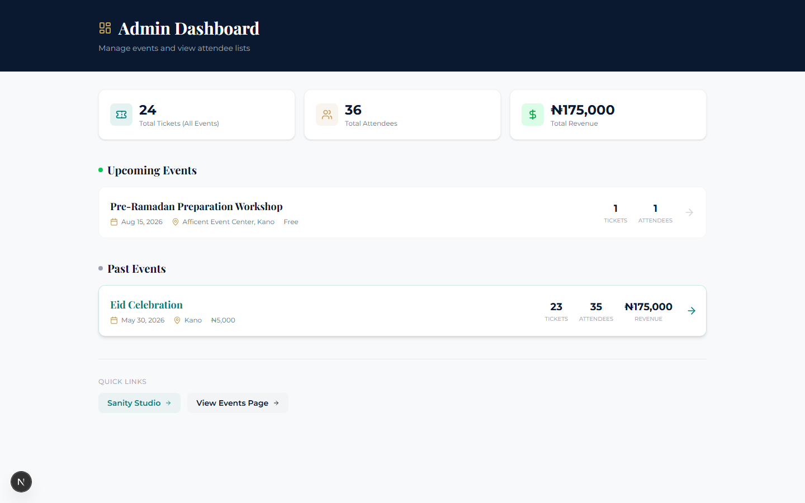Click ₦175,000 value in Total Revenue card
Viewport: 805px width, 503px height.
point(583,110)
